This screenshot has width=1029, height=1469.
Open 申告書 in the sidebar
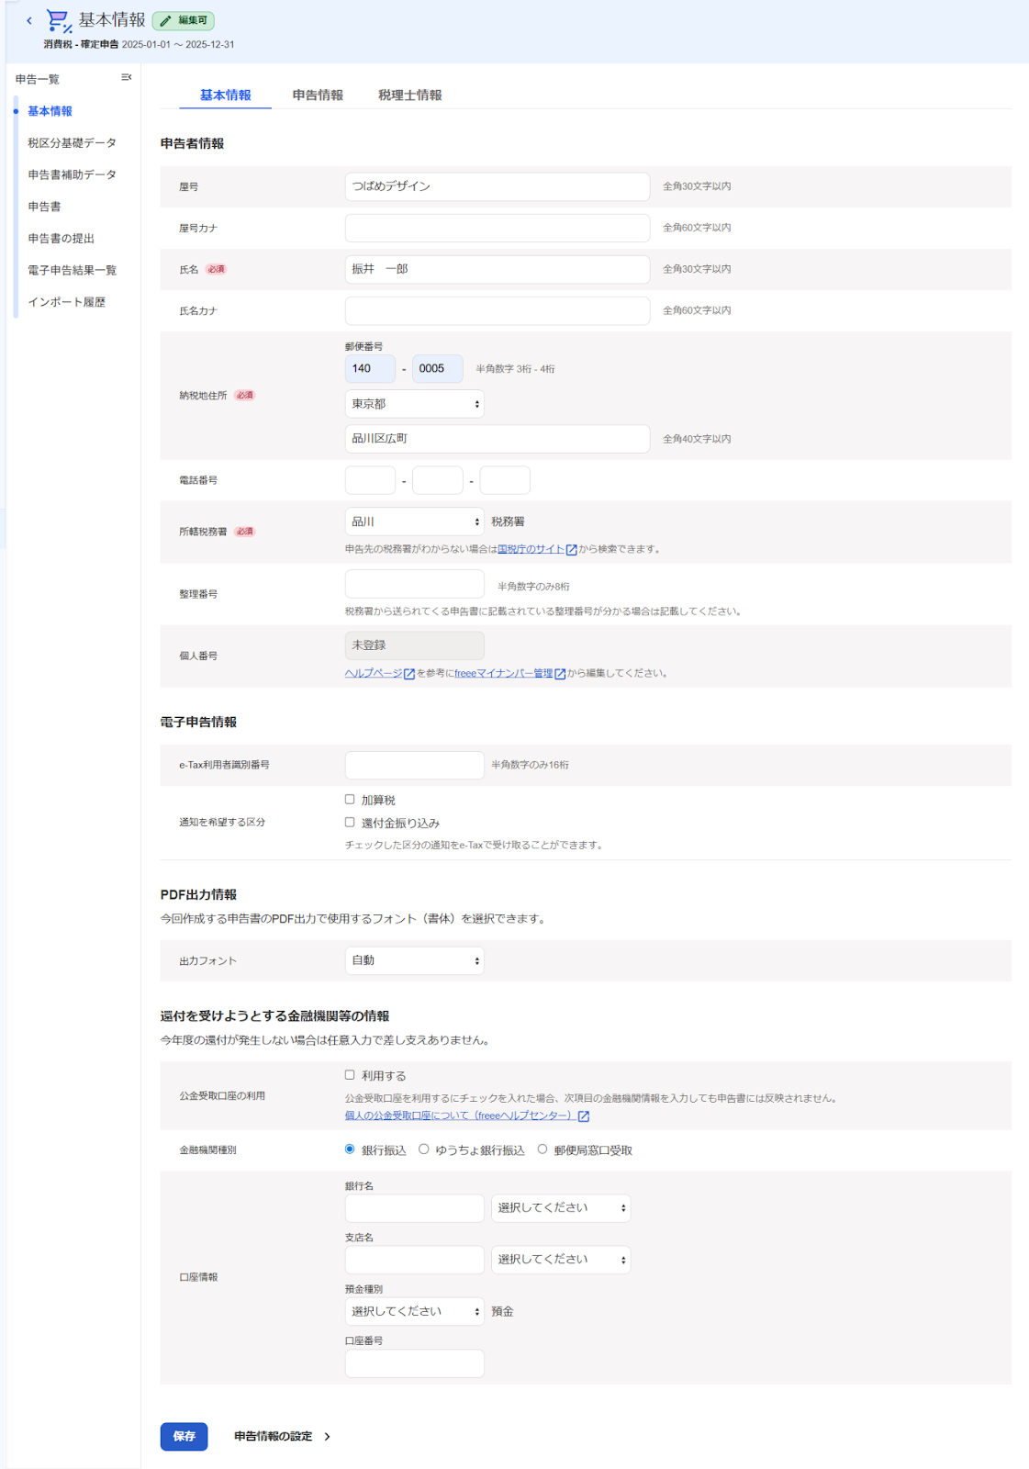45,207
